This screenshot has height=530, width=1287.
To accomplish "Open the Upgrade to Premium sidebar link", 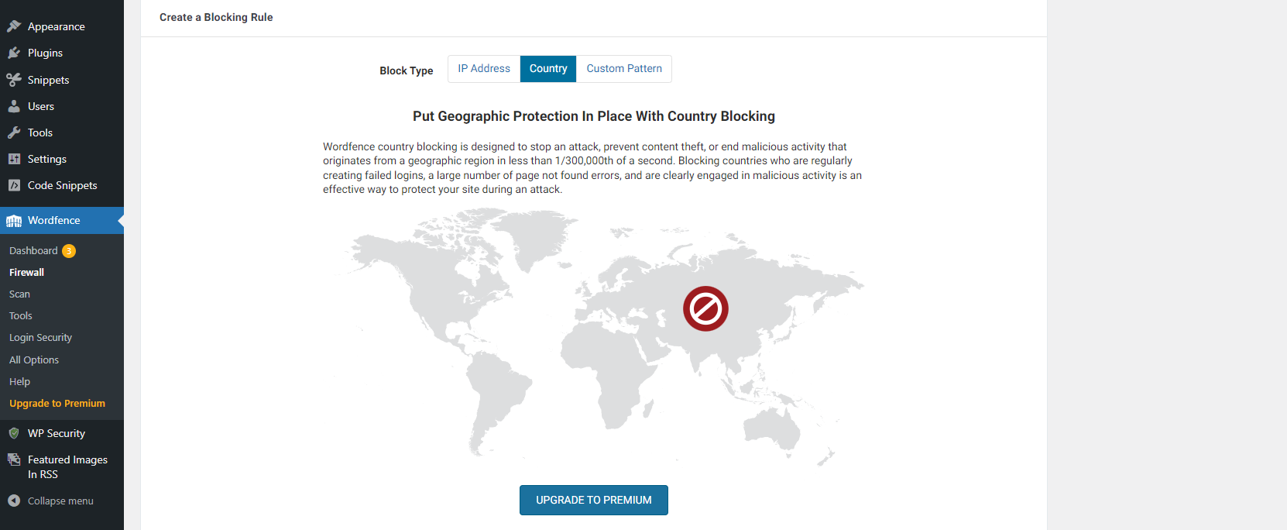I will 57,404.
